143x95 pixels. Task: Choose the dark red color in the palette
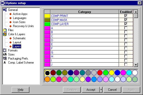tap(53, 73)
